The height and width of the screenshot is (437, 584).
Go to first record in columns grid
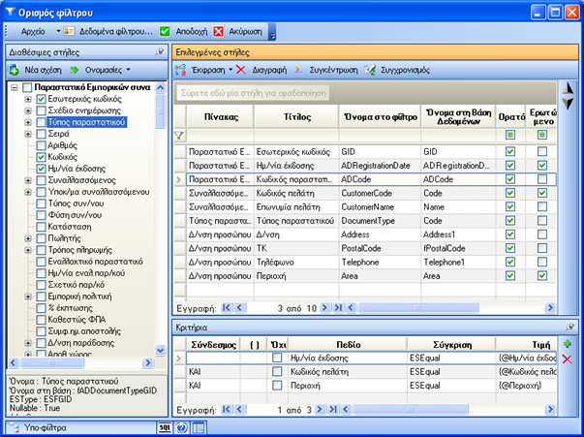226,308
